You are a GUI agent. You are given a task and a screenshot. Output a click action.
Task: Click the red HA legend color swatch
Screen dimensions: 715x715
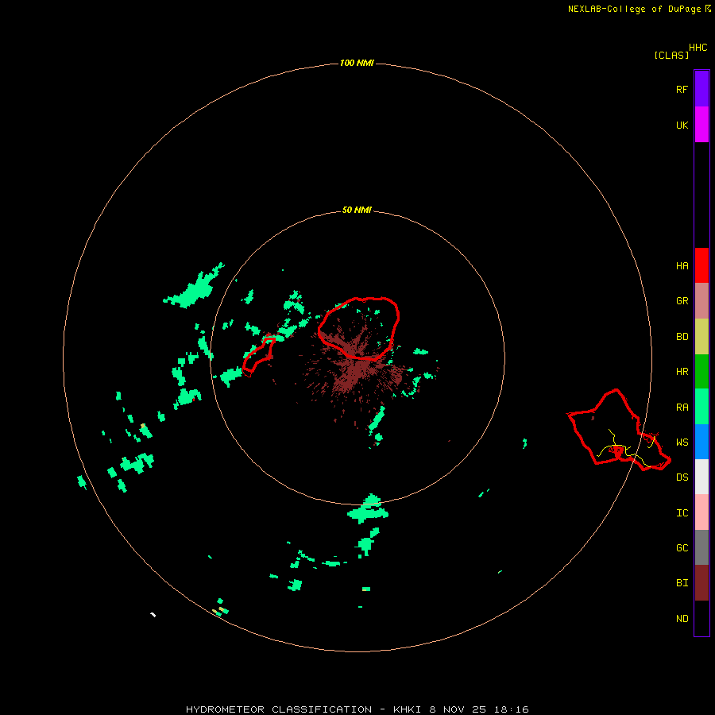(701, 265)
